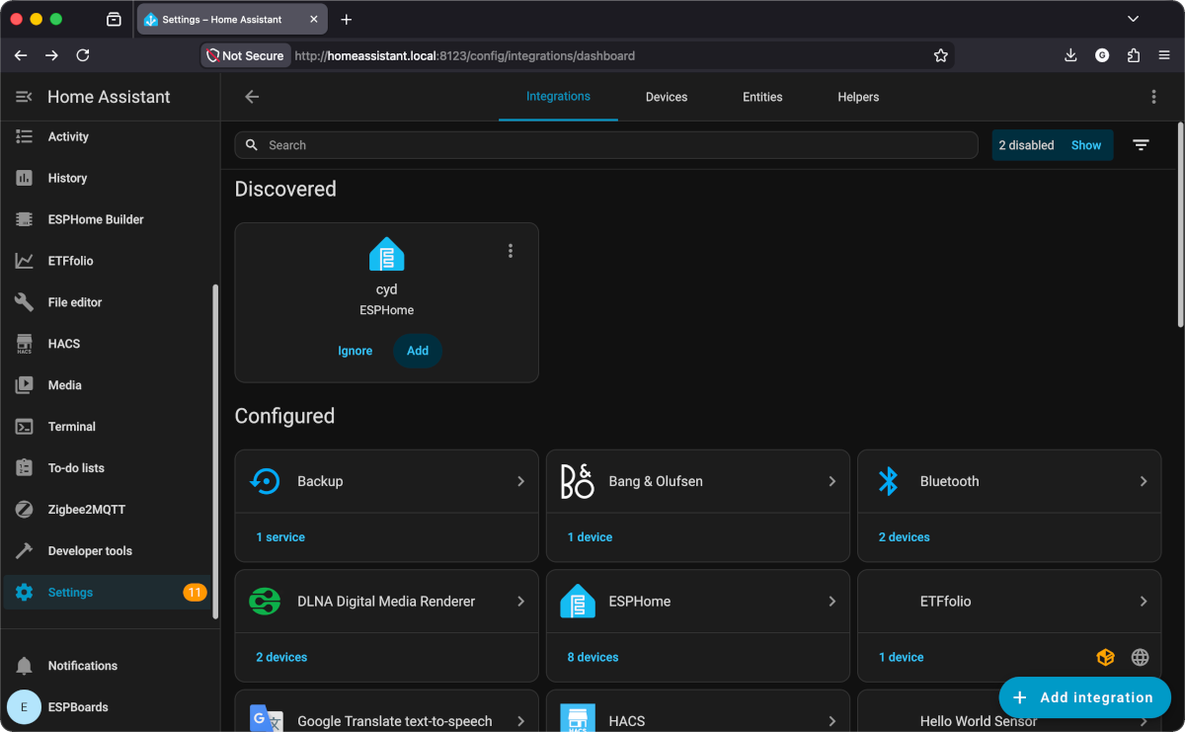Click the Bang & Olufsen logo icon
The width and height of the screenshot is (1185, 732).
[577, 481]
